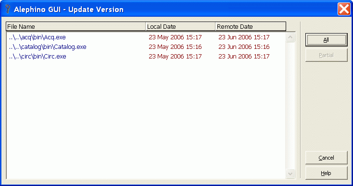Open Help for Update Version

[326, 173]
